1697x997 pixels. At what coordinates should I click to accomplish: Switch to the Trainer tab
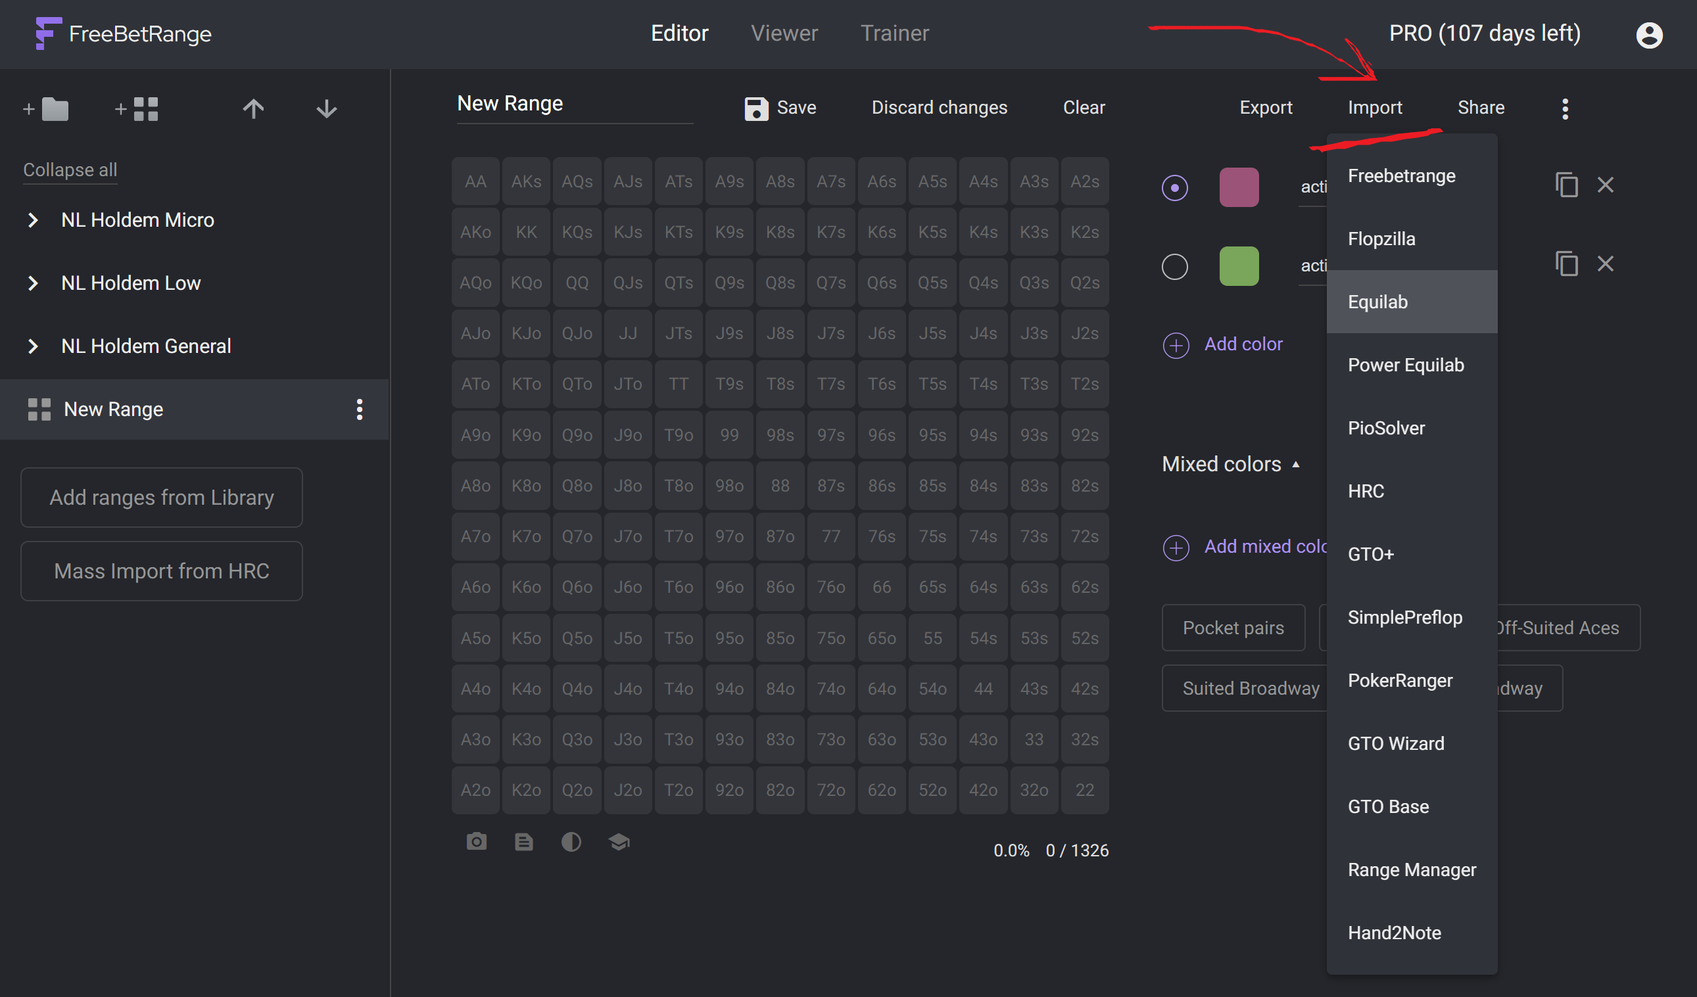[894, 33]
